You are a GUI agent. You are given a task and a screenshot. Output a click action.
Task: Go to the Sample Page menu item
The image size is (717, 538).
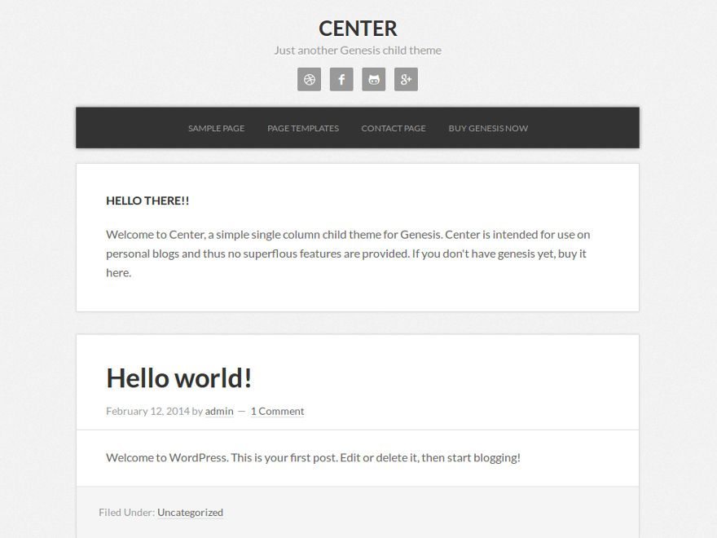coord(216,129)
